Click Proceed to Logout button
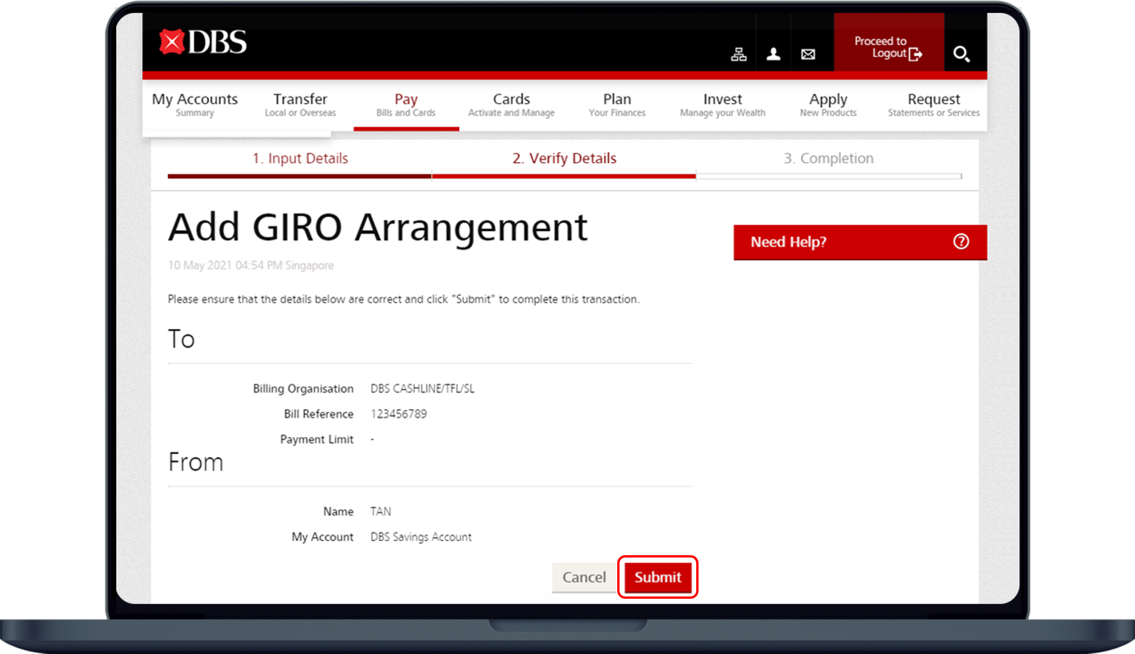The image size is (1135, 654). click(x=888, y=48)
